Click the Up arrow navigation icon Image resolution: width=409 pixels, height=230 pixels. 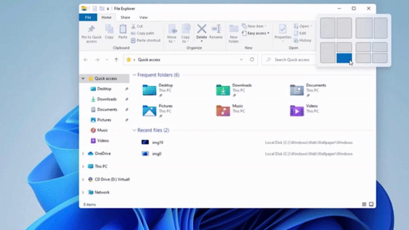(116, 60)
